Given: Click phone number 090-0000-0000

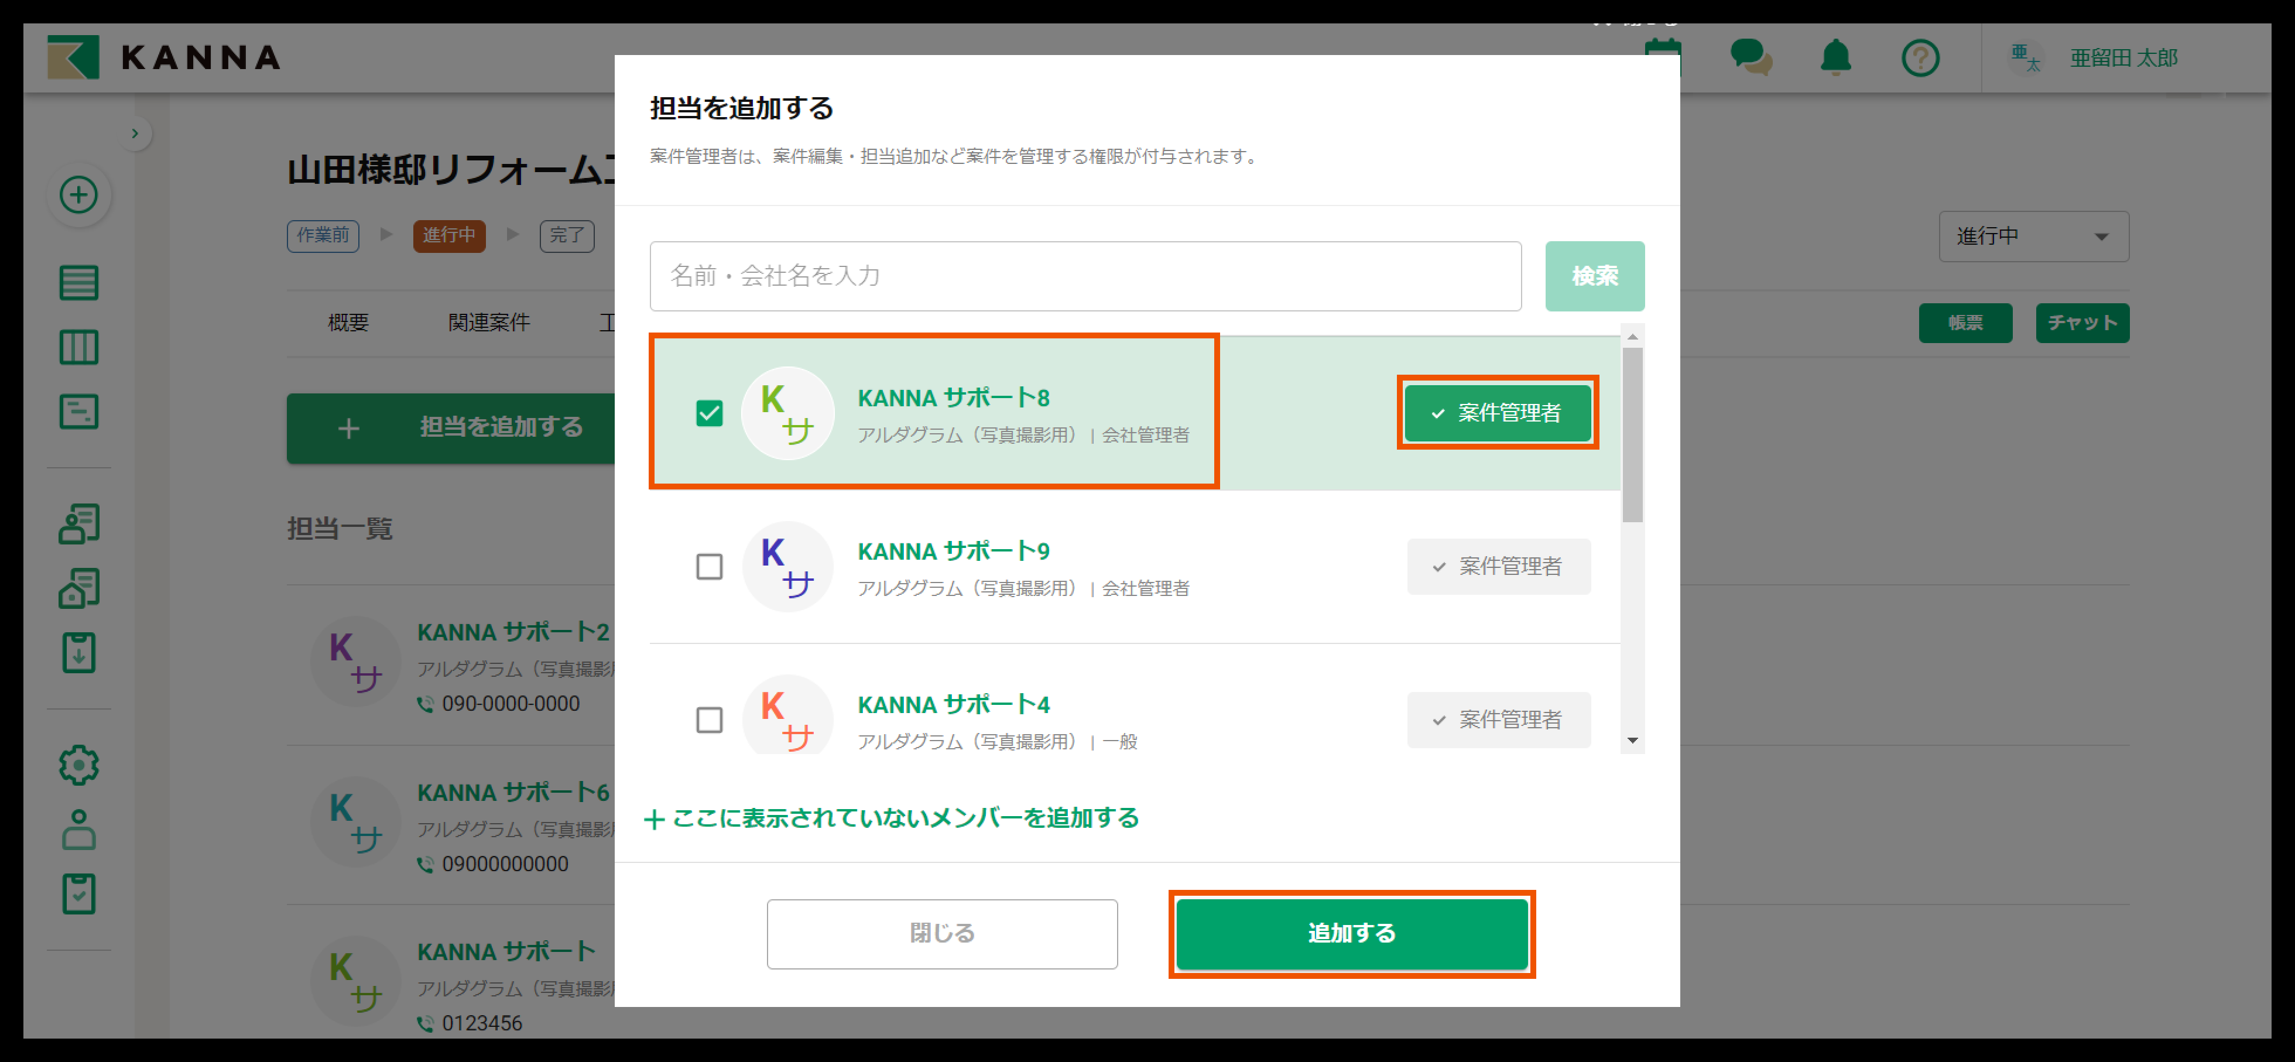Looking at the screenshot, I should (x=511, y=704).
